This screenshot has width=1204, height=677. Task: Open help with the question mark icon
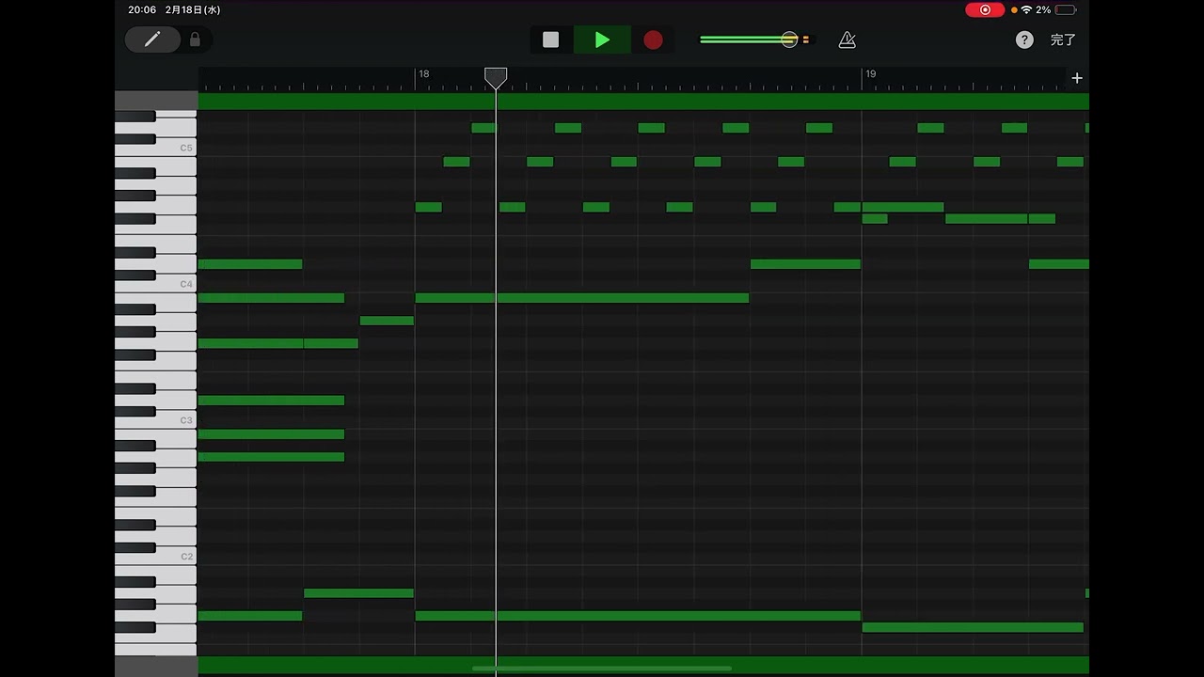click(1024, 39)
